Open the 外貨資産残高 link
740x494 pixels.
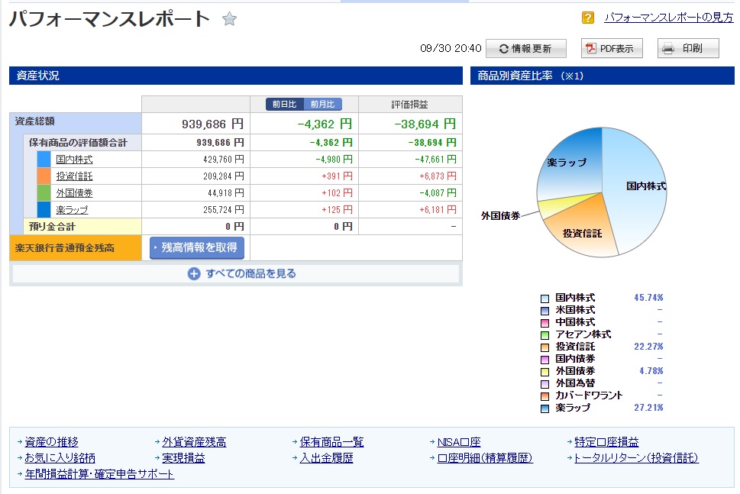pyautogui.click(x=195, y=442)
